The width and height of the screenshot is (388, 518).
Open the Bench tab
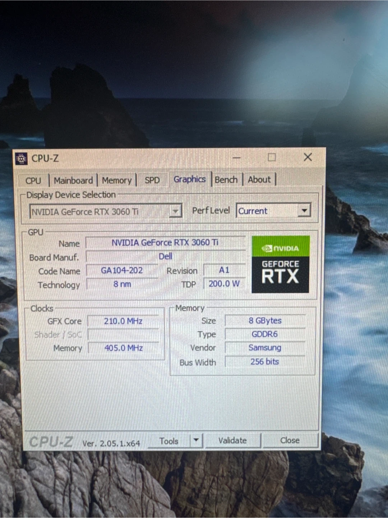(226, 180)
